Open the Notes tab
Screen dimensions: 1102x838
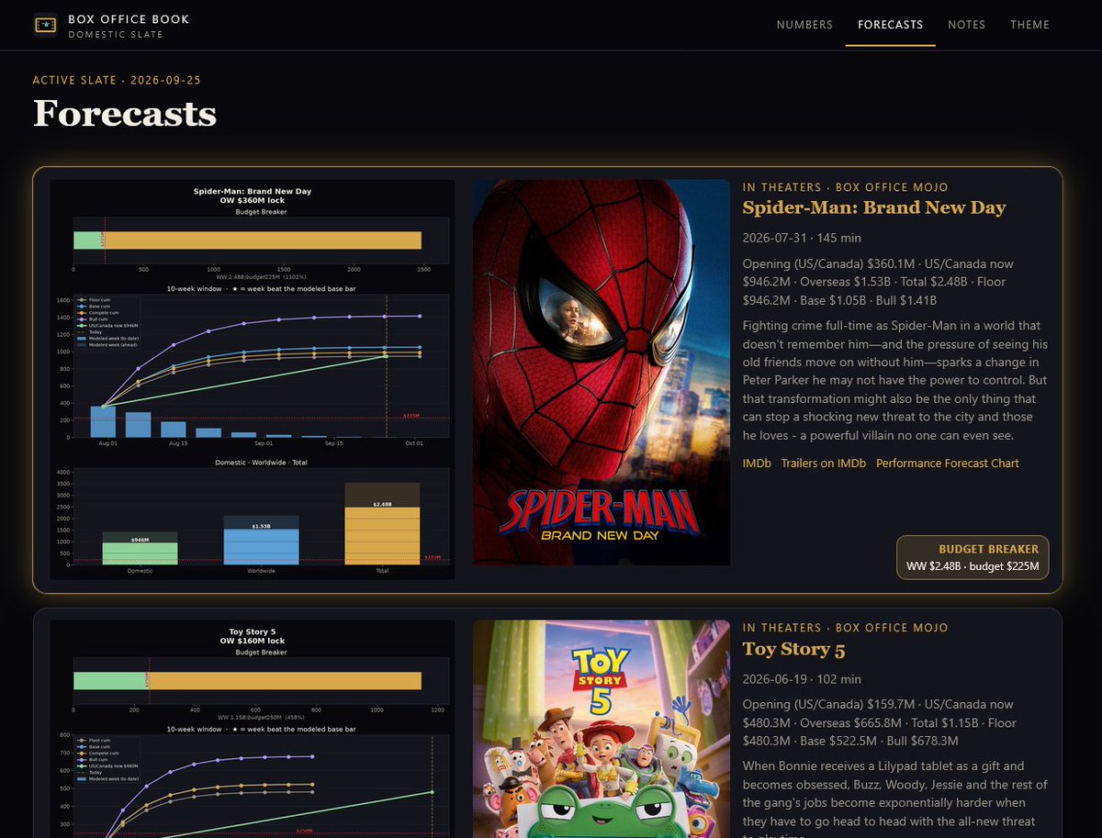coord(967,25)
